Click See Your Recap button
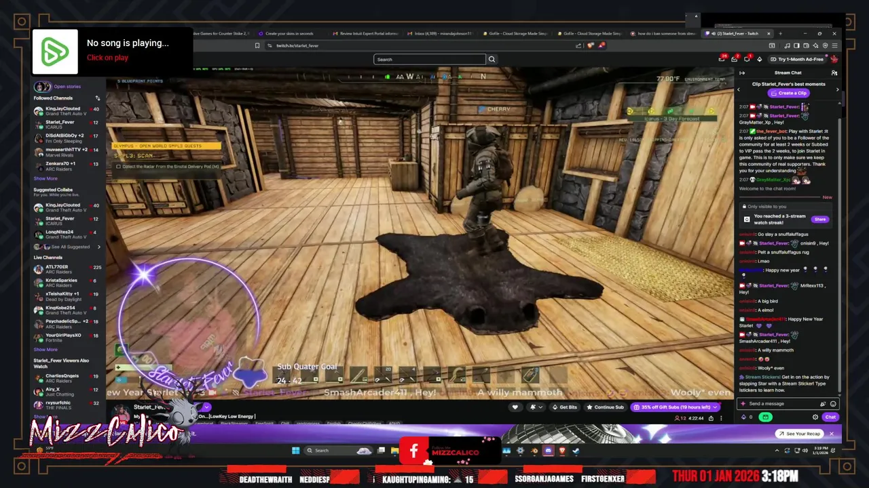The width and height of the screenshot is (869, 488). (x=799, y=434)
